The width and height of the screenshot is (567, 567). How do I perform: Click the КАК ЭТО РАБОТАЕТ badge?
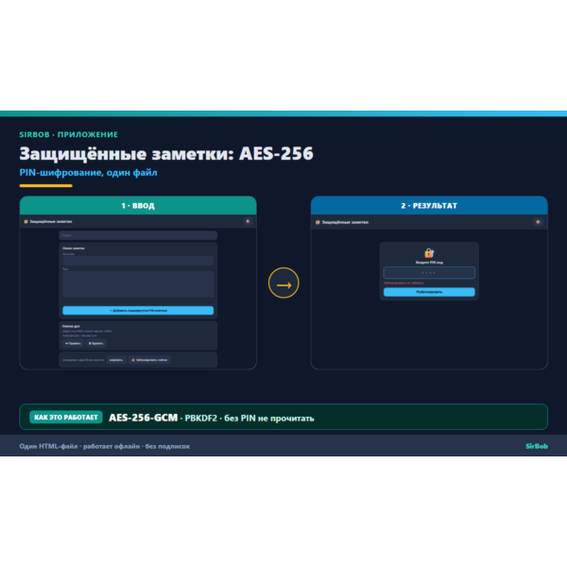click(66, 417)
